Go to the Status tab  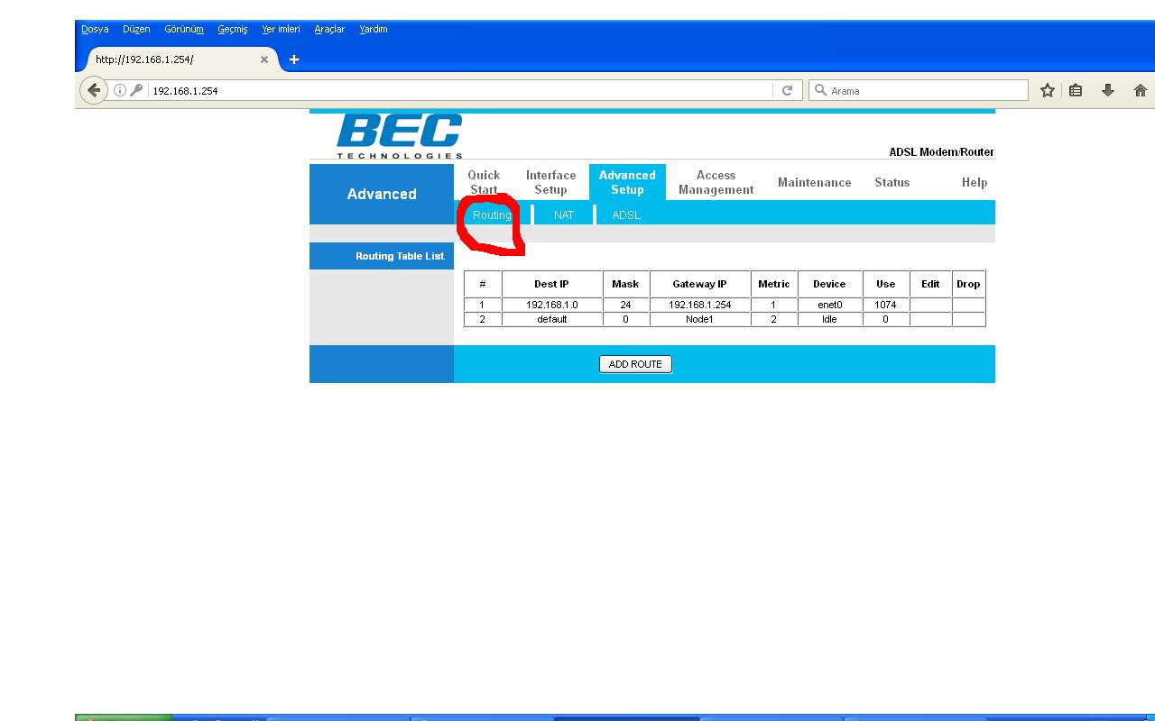pos(892,182)
